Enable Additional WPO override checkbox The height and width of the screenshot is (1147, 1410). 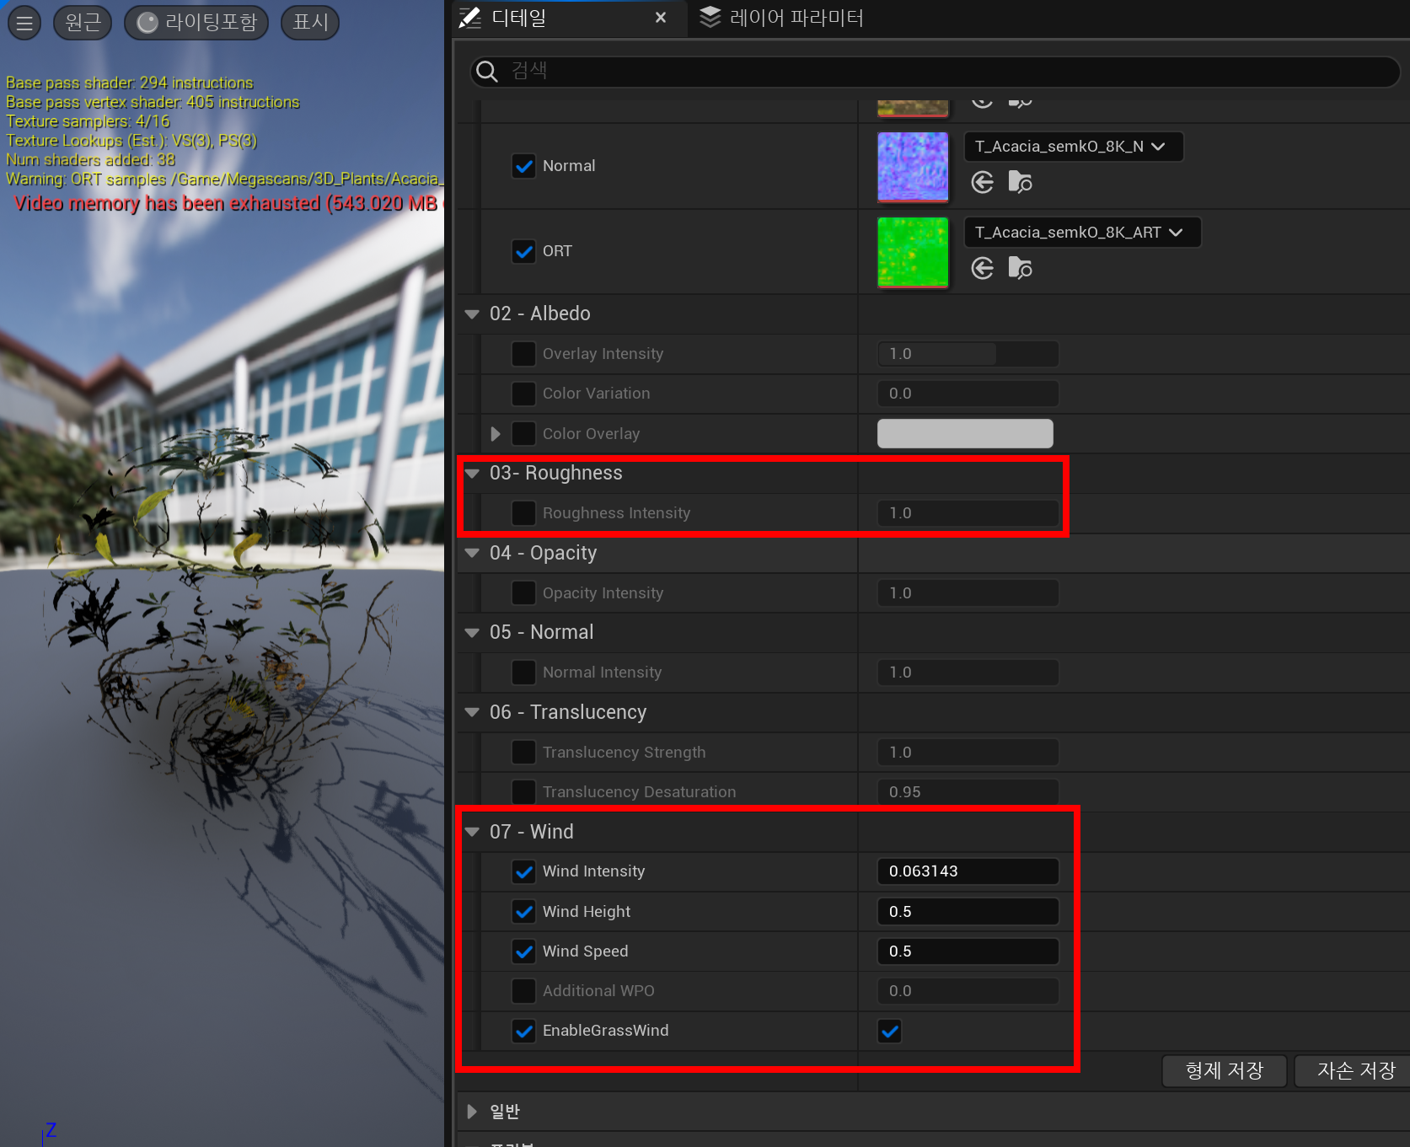point(523,991)
